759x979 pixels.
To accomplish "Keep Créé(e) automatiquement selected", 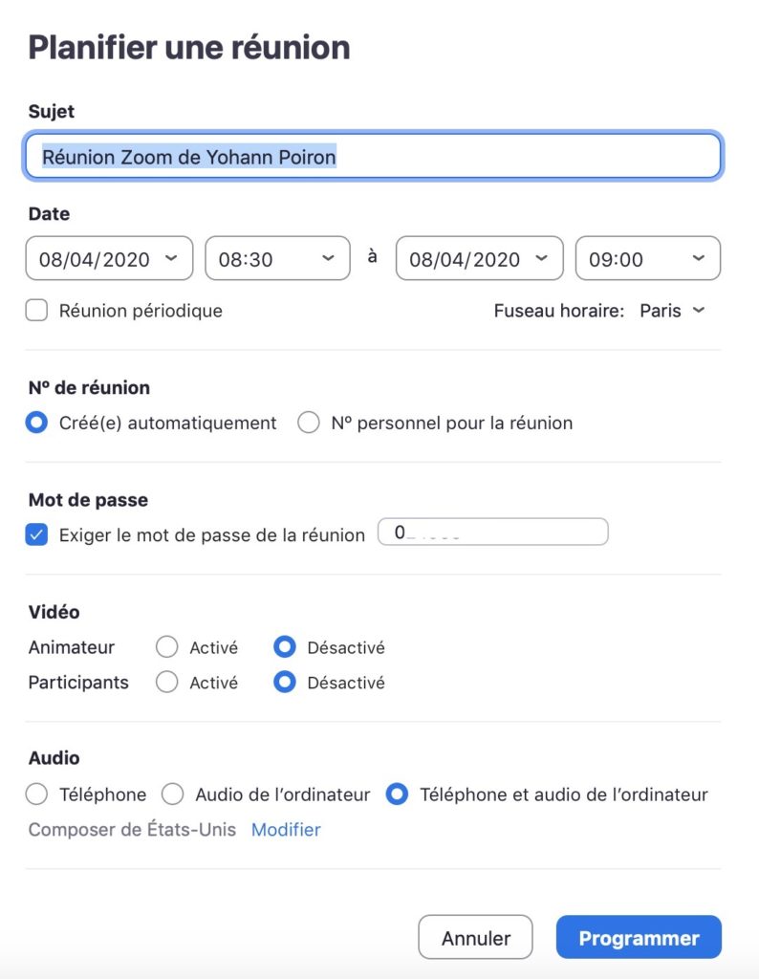I will click(36, 422).
